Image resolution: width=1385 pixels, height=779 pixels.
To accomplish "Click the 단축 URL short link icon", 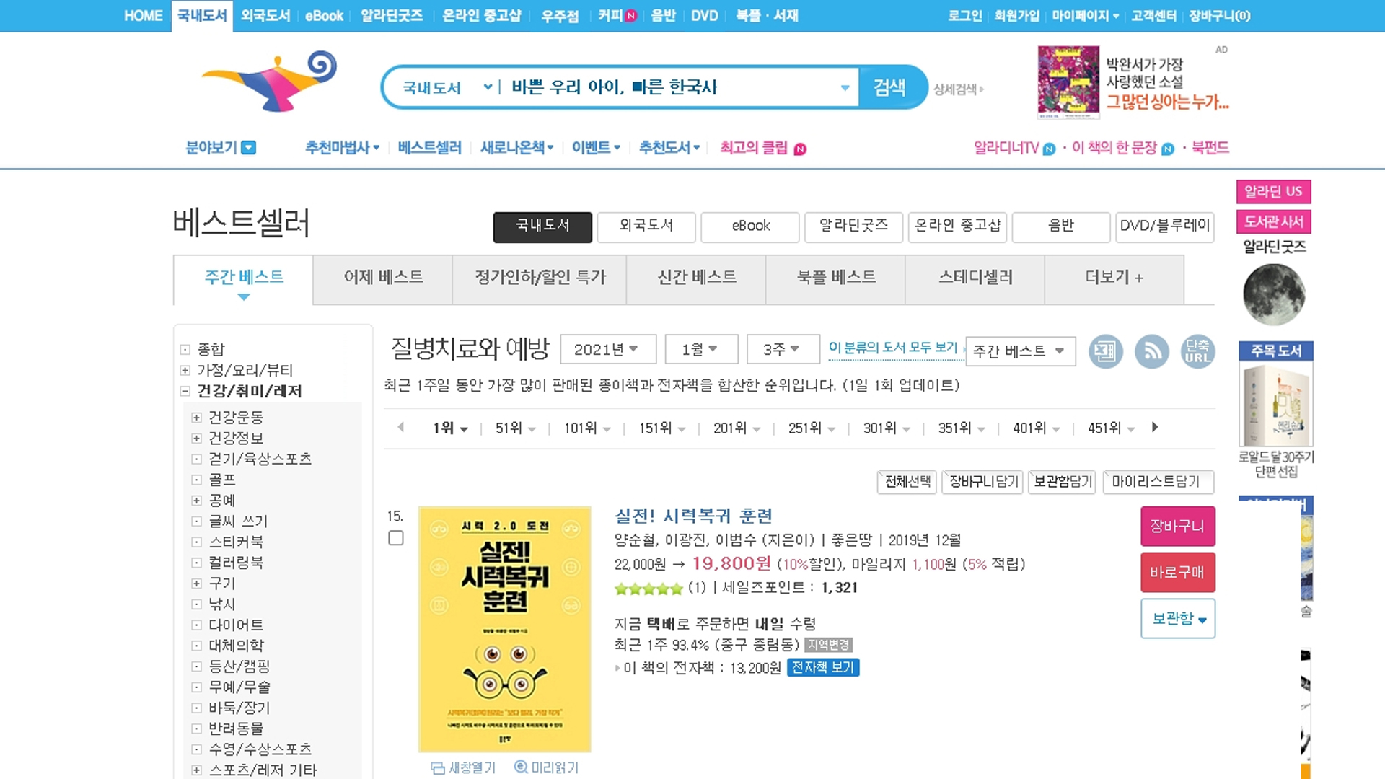I will (1197, 352).
